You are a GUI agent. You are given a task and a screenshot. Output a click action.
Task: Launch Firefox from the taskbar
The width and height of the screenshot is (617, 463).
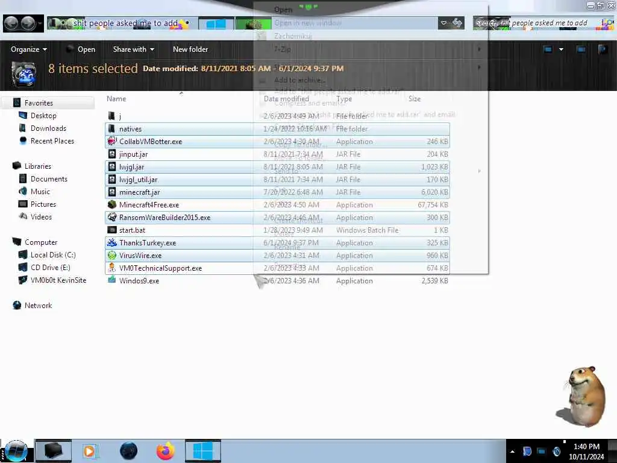(166, 451)
